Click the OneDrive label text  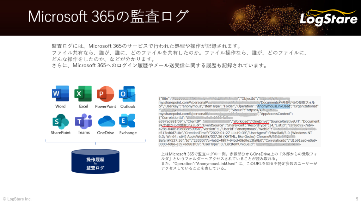tap(106, 133)
